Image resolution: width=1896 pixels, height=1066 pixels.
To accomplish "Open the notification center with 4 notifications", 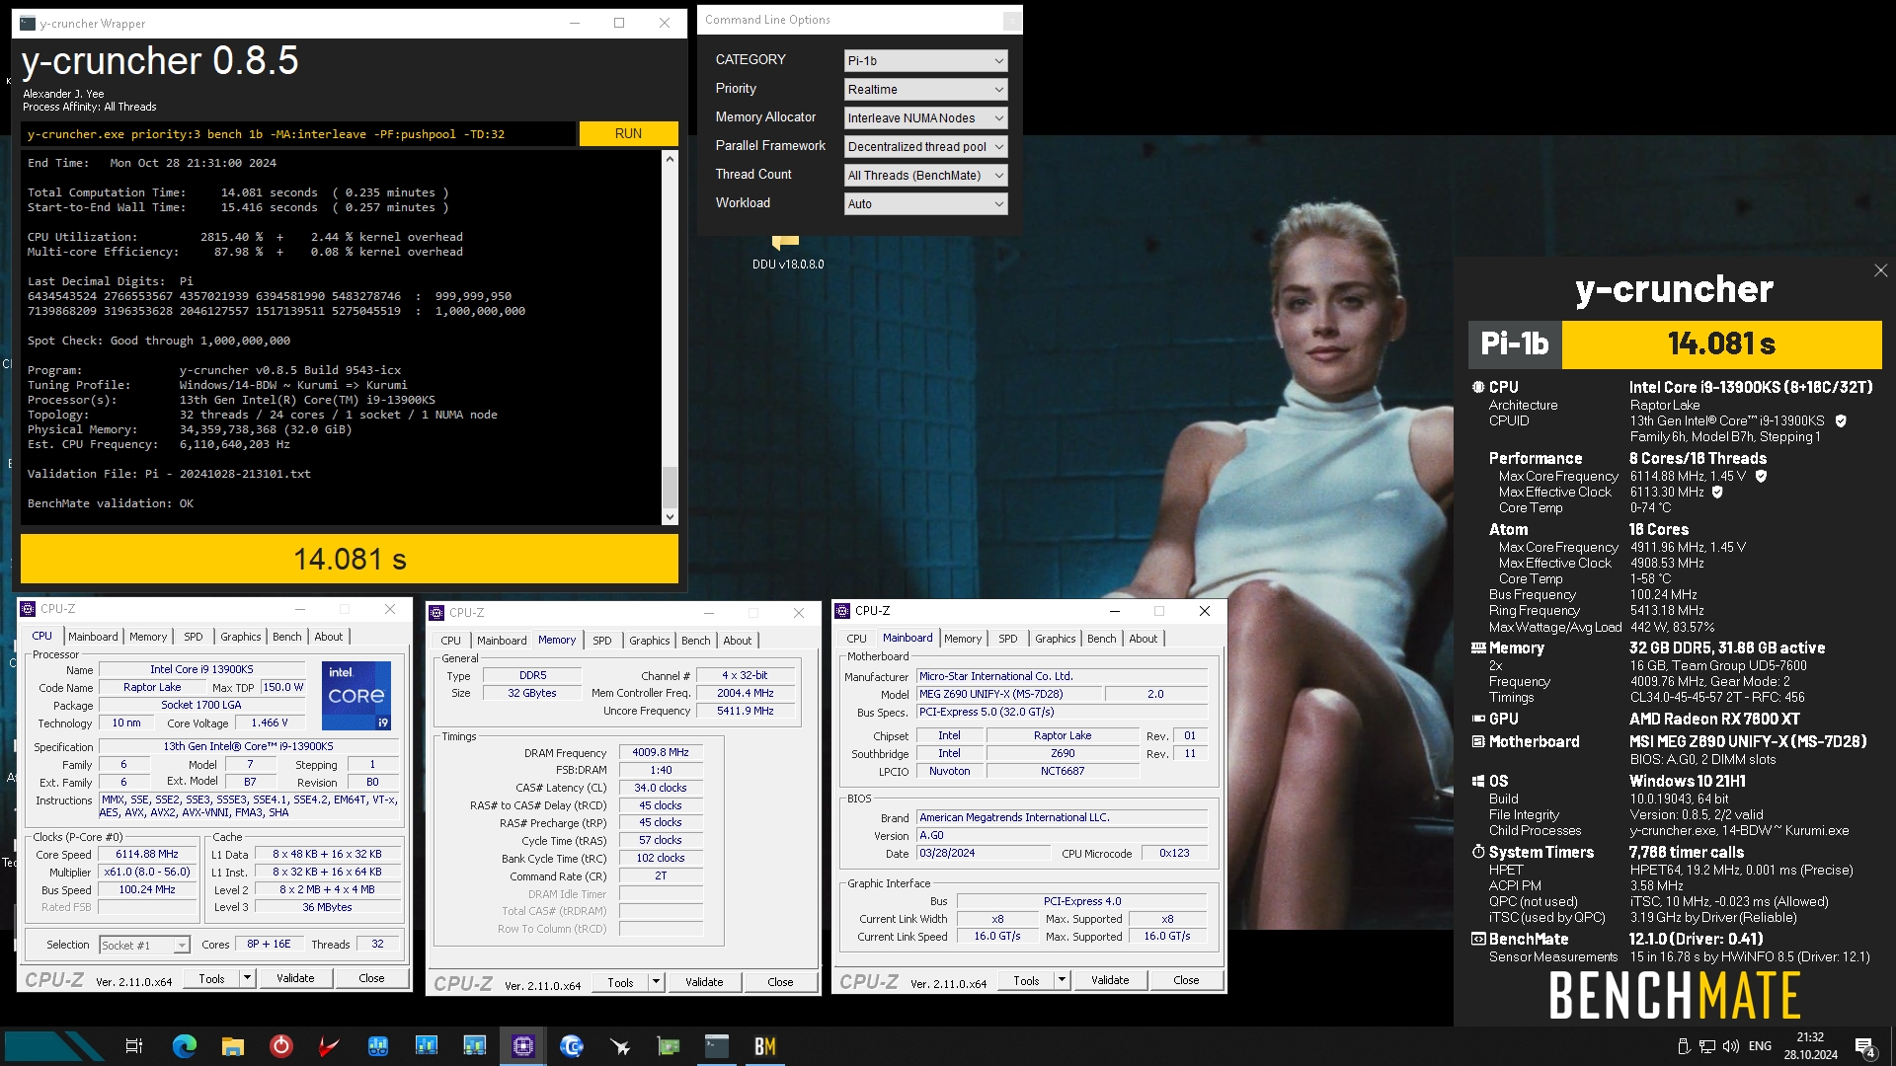I will pos(1865,1047).
